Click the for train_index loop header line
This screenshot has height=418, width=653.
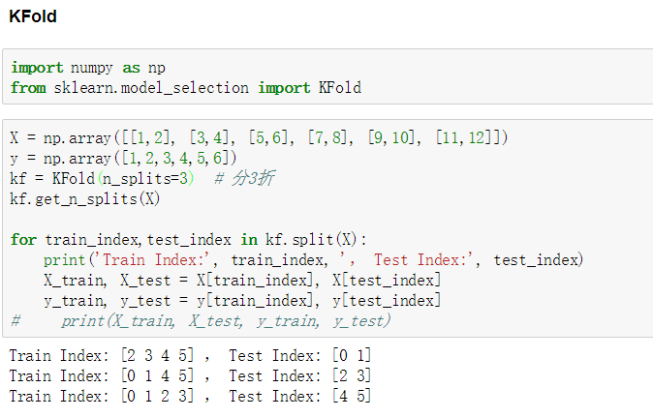click(188, 240)
